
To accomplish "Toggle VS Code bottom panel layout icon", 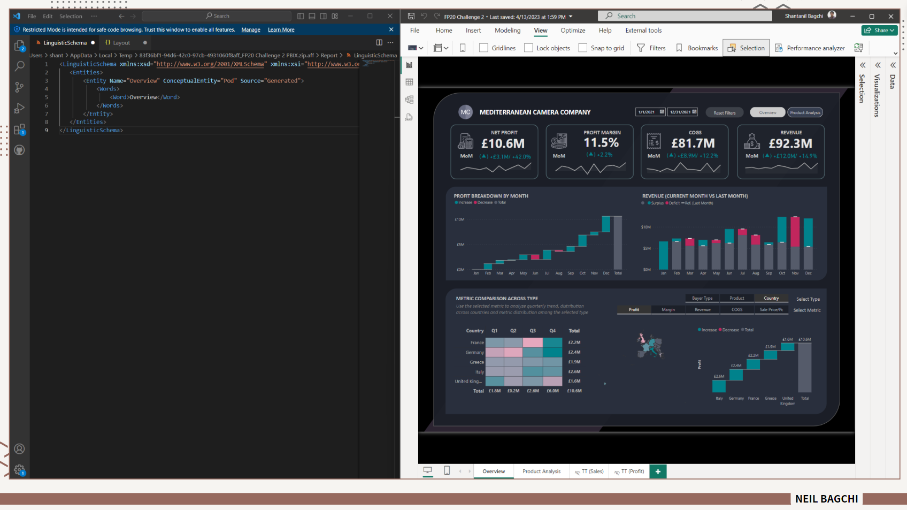I will coord(312,16).
